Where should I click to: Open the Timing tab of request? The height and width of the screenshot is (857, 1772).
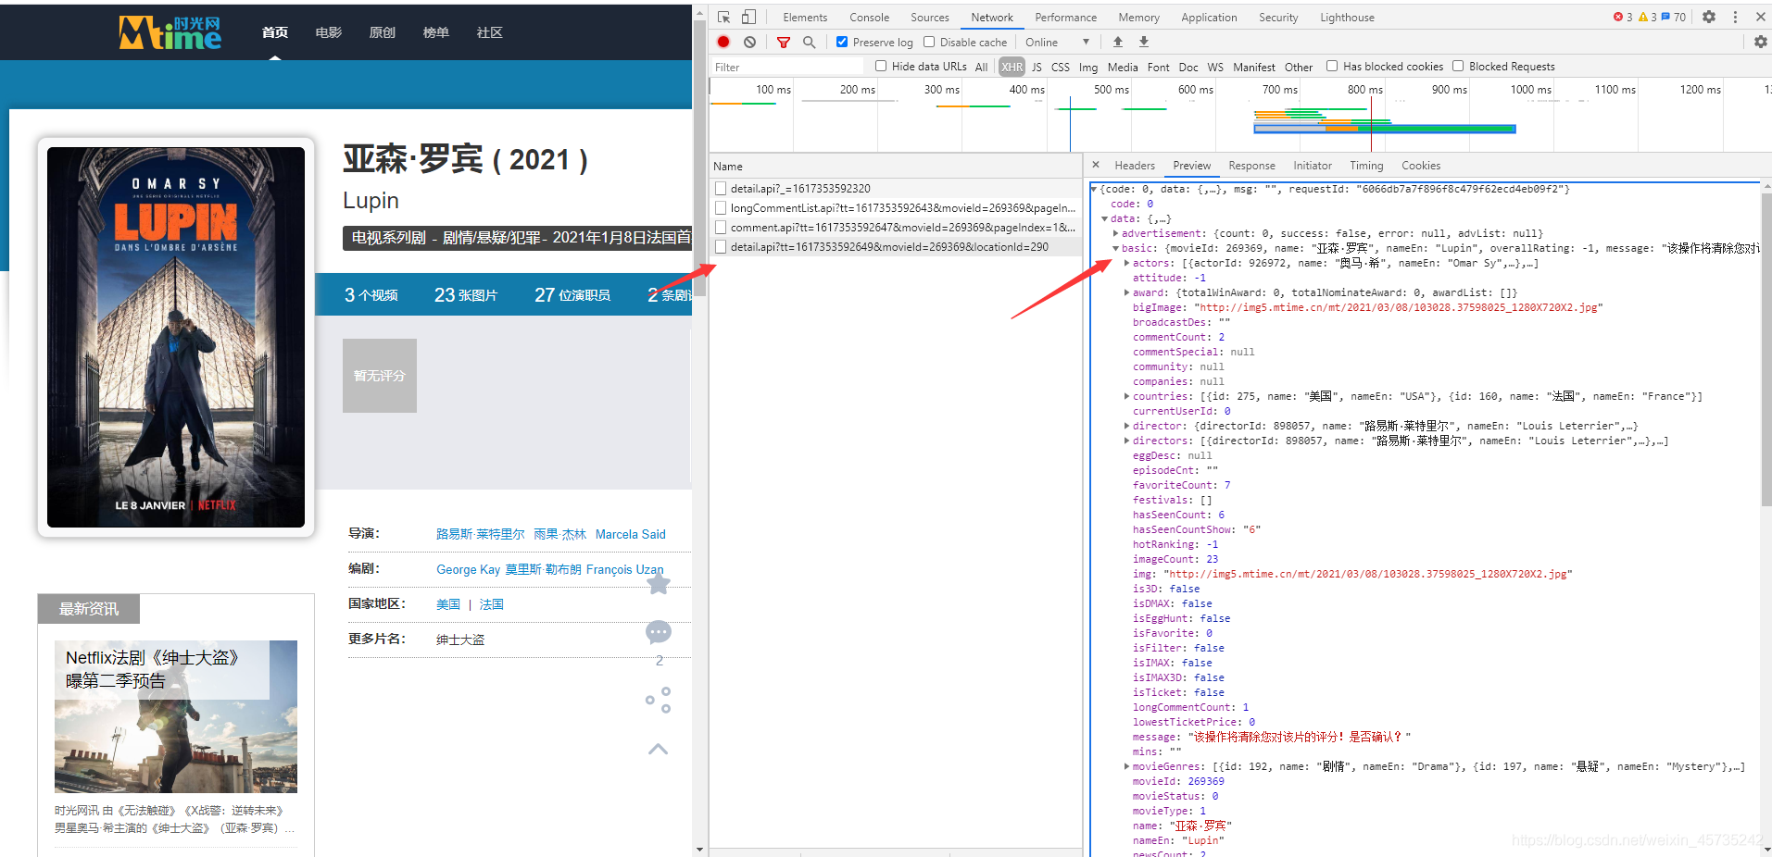coord(1366,165)
